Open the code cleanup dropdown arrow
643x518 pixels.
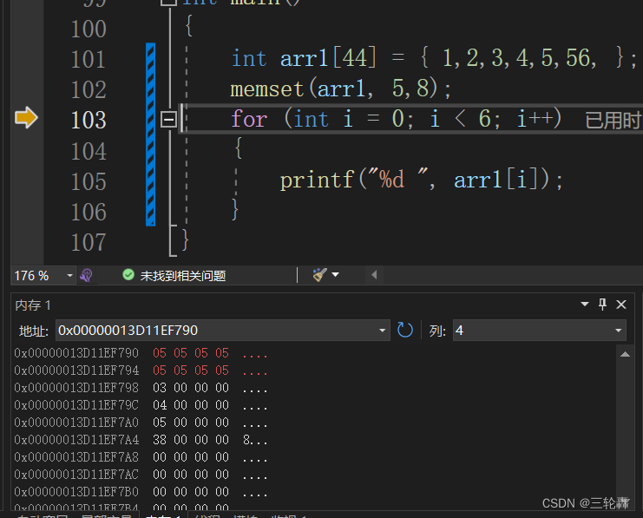point(336,275)
